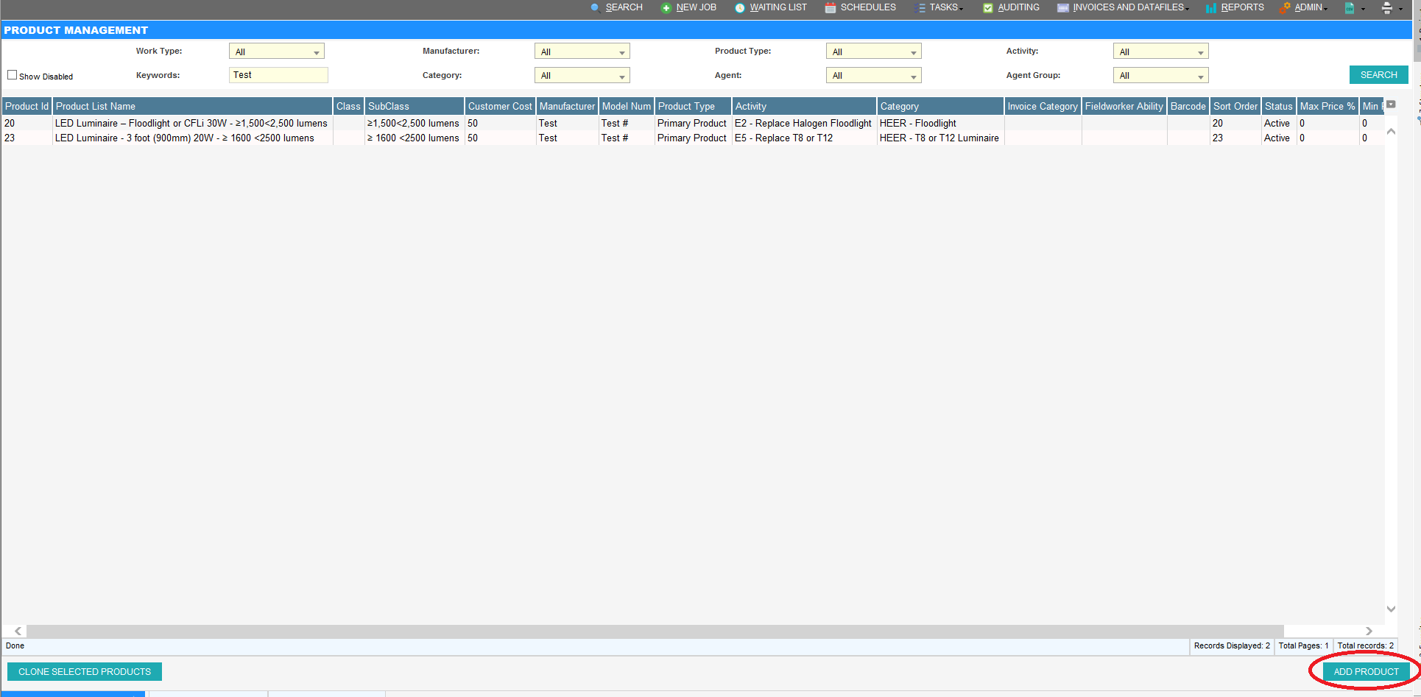1421x697 pixels.
Task: Click the Auditing checkmark icon
Action: click(x=987, y=8)
